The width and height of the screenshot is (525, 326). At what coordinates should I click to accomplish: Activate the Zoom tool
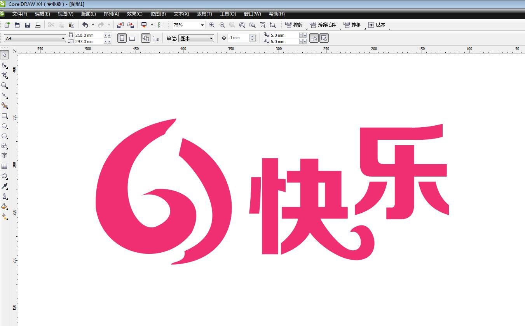(x=5, y=86)
